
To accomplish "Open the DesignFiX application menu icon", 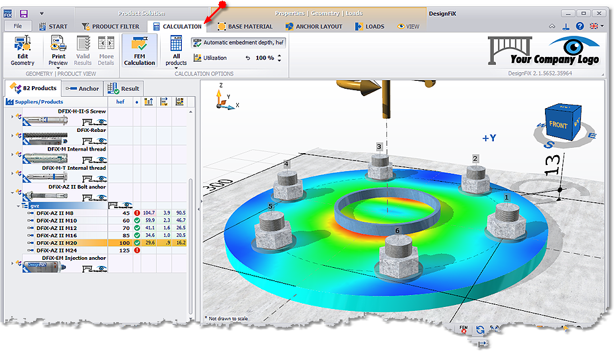I will 8,14.
